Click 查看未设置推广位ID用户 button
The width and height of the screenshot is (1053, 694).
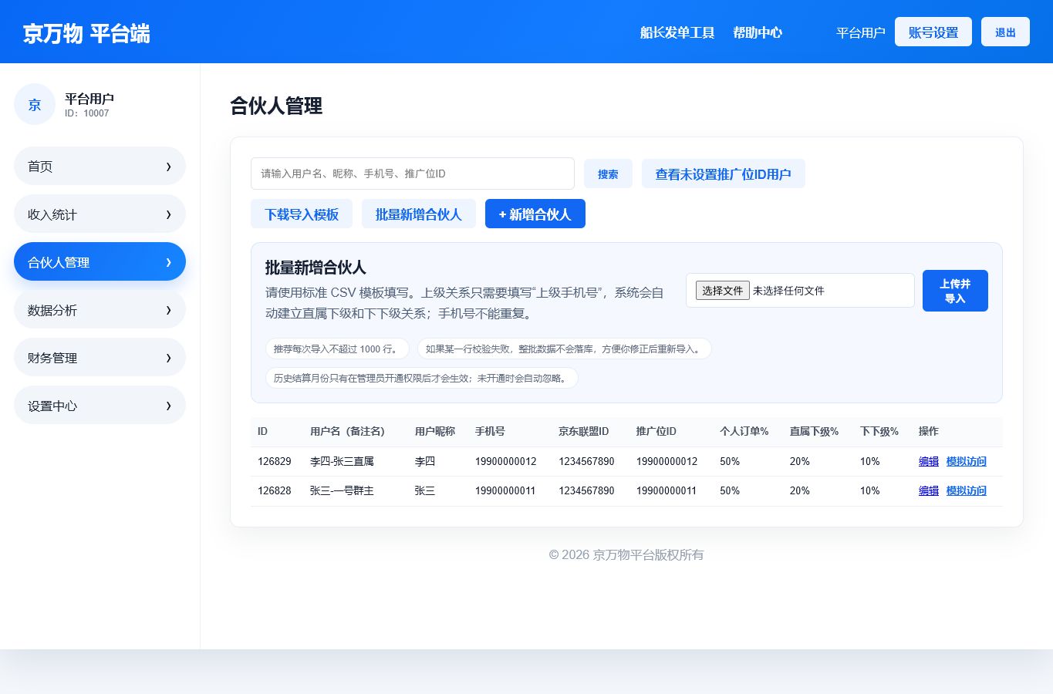coord(724,174)
